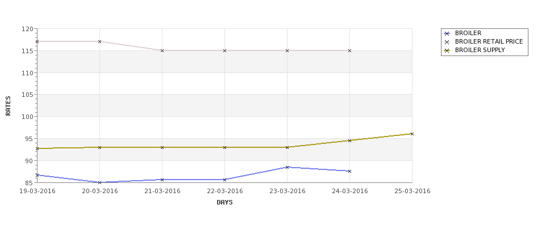The width and height of the screenshot is (554, 243).
Task: Click retail price point on 24-03-2016
Action: pos(349,51)
